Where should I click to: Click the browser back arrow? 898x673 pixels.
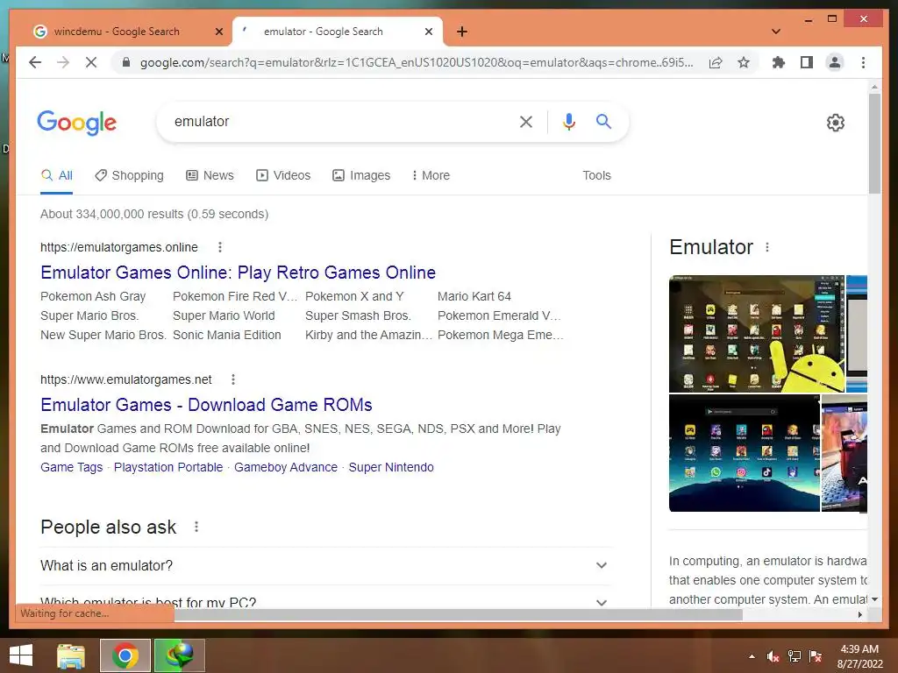click(x=35, y=62)
